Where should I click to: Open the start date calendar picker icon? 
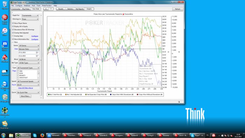[x=37, y=53]
